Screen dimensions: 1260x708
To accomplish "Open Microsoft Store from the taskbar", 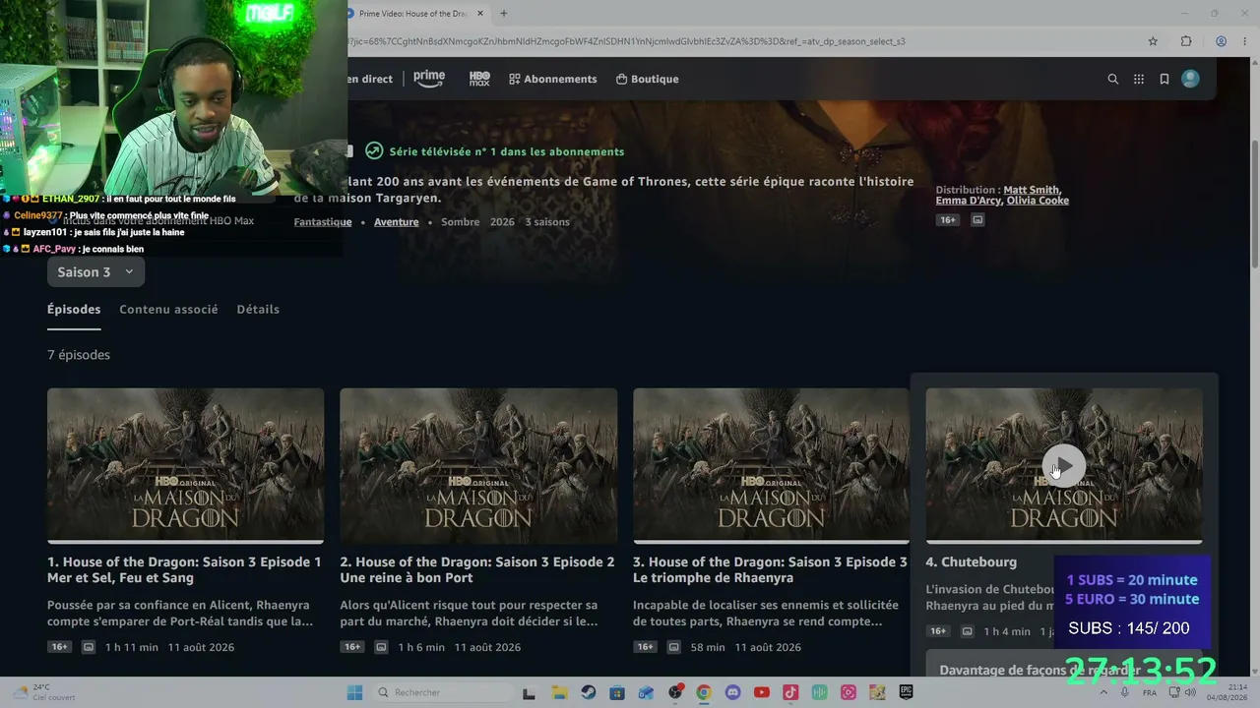I will click(617, 692).
